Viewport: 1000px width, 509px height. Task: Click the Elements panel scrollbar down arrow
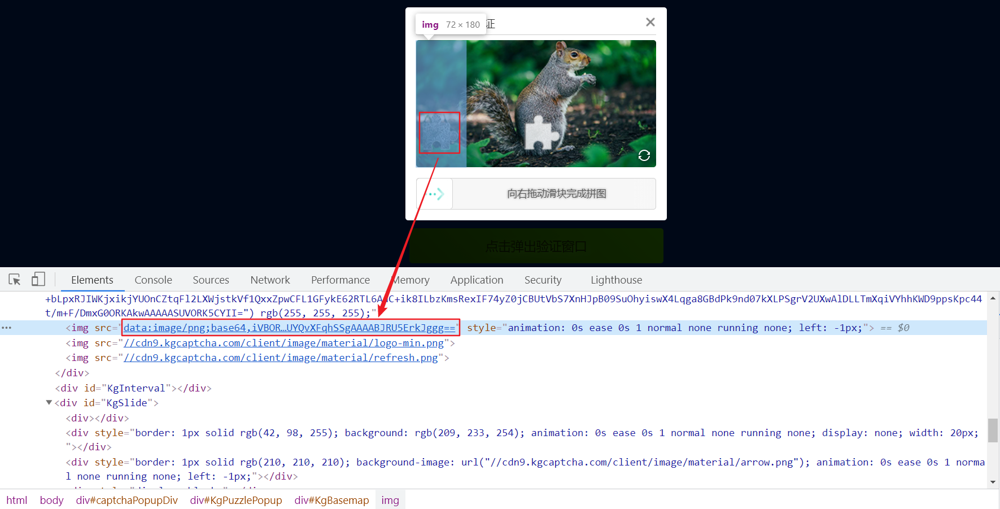click(993, 482)
